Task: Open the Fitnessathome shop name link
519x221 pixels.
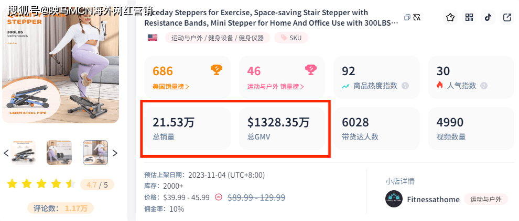Action: coord(433,199)
